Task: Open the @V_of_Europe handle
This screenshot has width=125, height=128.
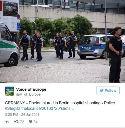Action: coord(28,95)
